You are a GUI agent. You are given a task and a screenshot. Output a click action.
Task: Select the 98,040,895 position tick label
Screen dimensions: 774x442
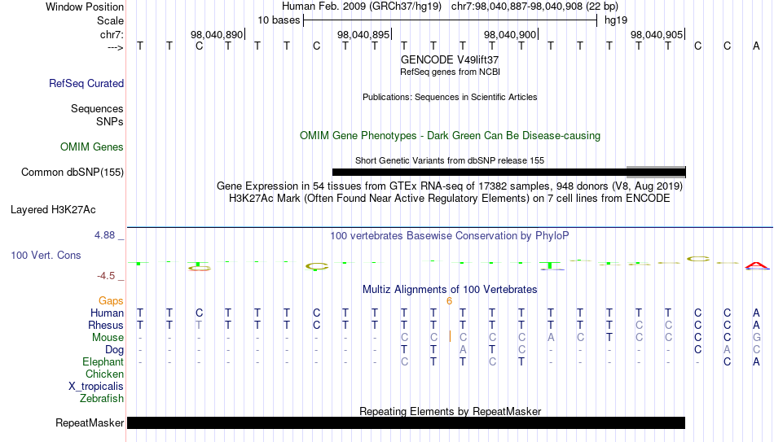[364, 34]
